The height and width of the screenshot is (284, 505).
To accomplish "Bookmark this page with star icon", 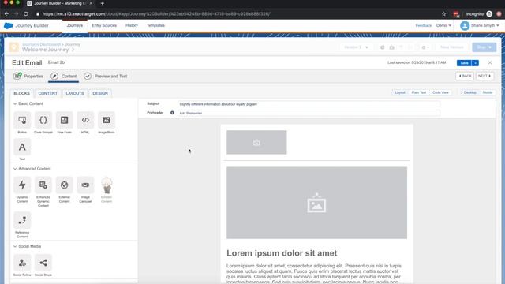I will (x=443, y=14).
